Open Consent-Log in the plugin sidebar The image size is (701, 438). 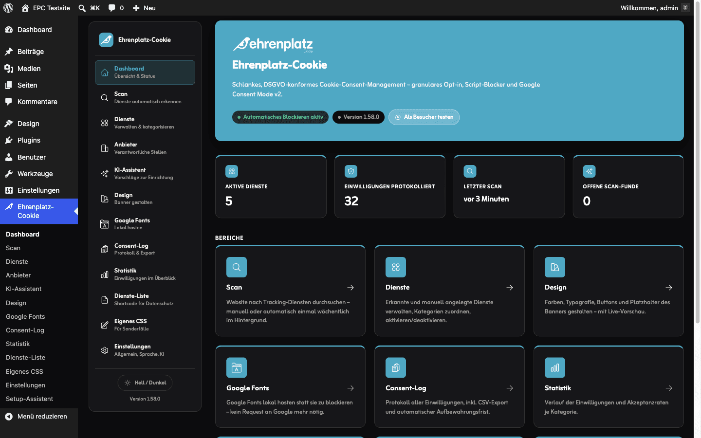145,249
